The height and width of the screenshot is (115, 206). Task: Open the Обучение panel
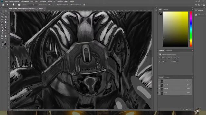[200, 11]
